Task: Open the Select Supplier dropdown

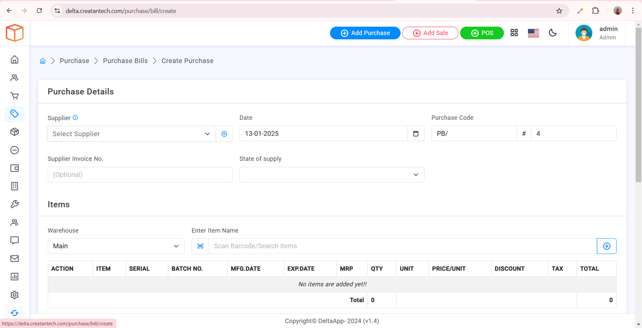Action: pos(131,134)
